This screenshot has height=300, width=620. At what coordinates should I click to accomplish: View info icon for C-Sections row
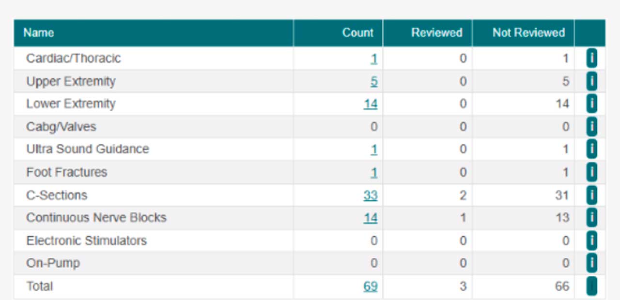click(591, 195)
